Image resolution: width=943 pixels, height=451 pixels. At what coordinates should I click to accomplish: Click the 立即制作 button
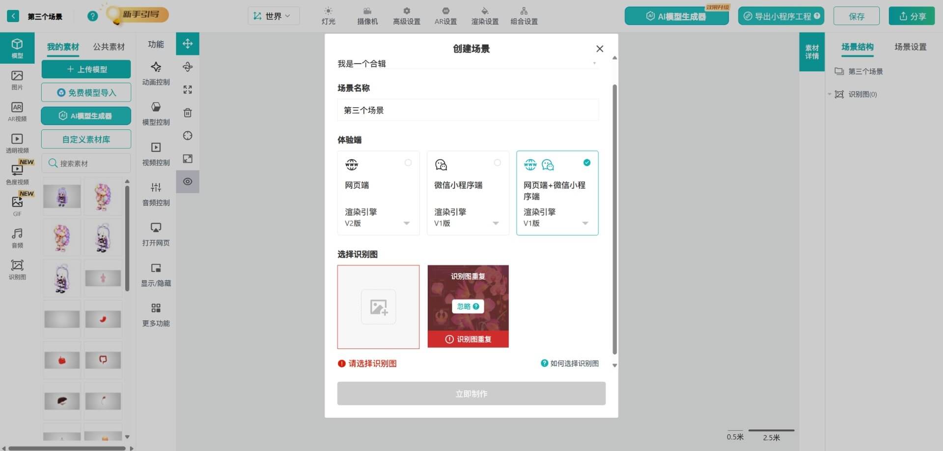[471, 394]
